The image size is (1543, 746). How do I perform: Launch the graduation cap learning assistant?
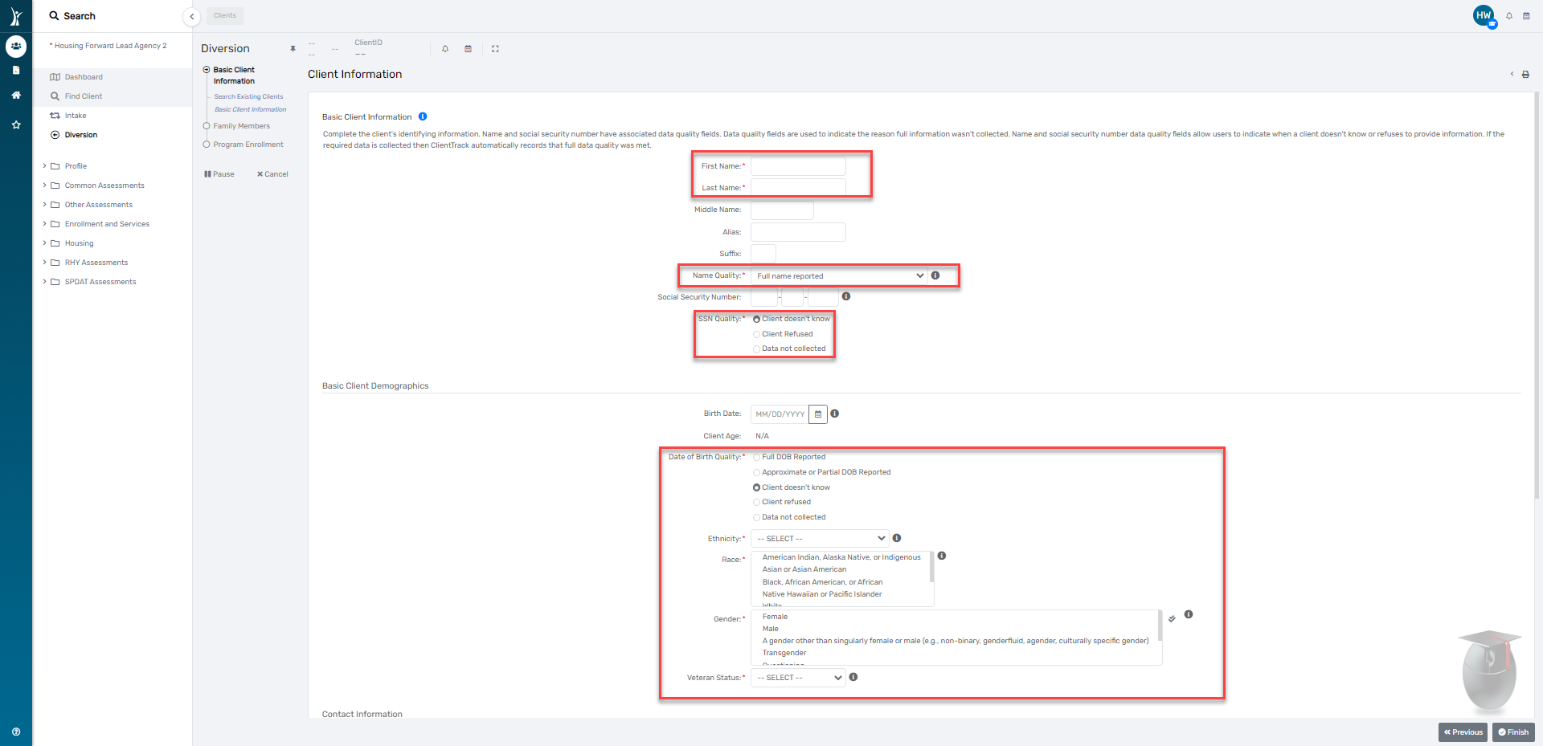pos(1488,671)
